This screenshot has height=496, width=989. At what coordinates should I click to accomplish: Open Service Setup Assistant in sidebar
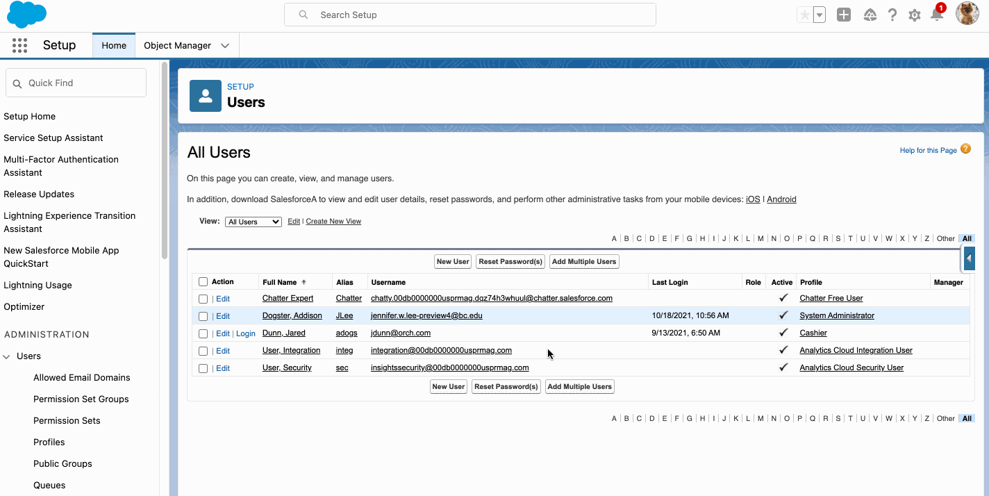tap(53, 138)
